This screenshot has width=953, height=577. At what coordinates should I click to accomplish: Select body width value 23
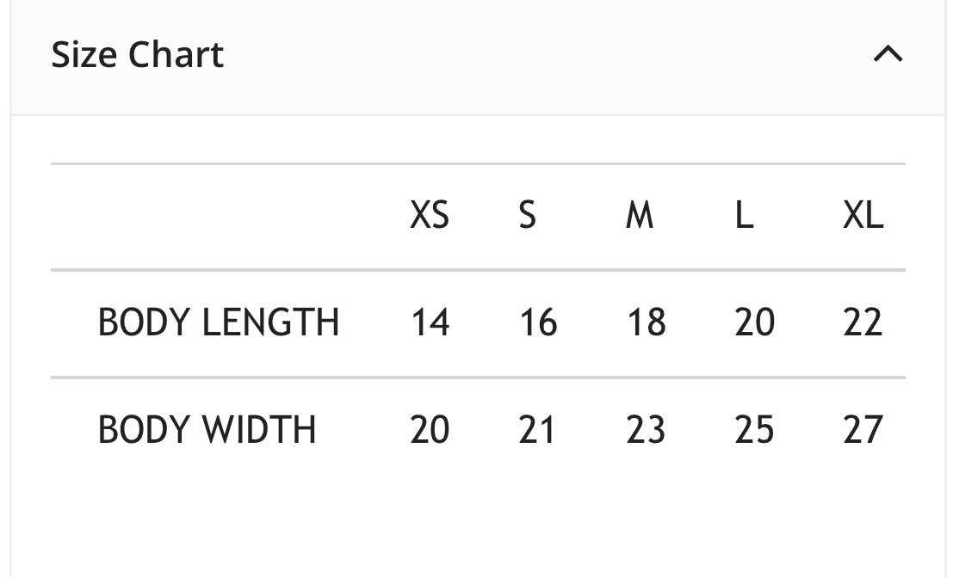click(x=646, y=429)
